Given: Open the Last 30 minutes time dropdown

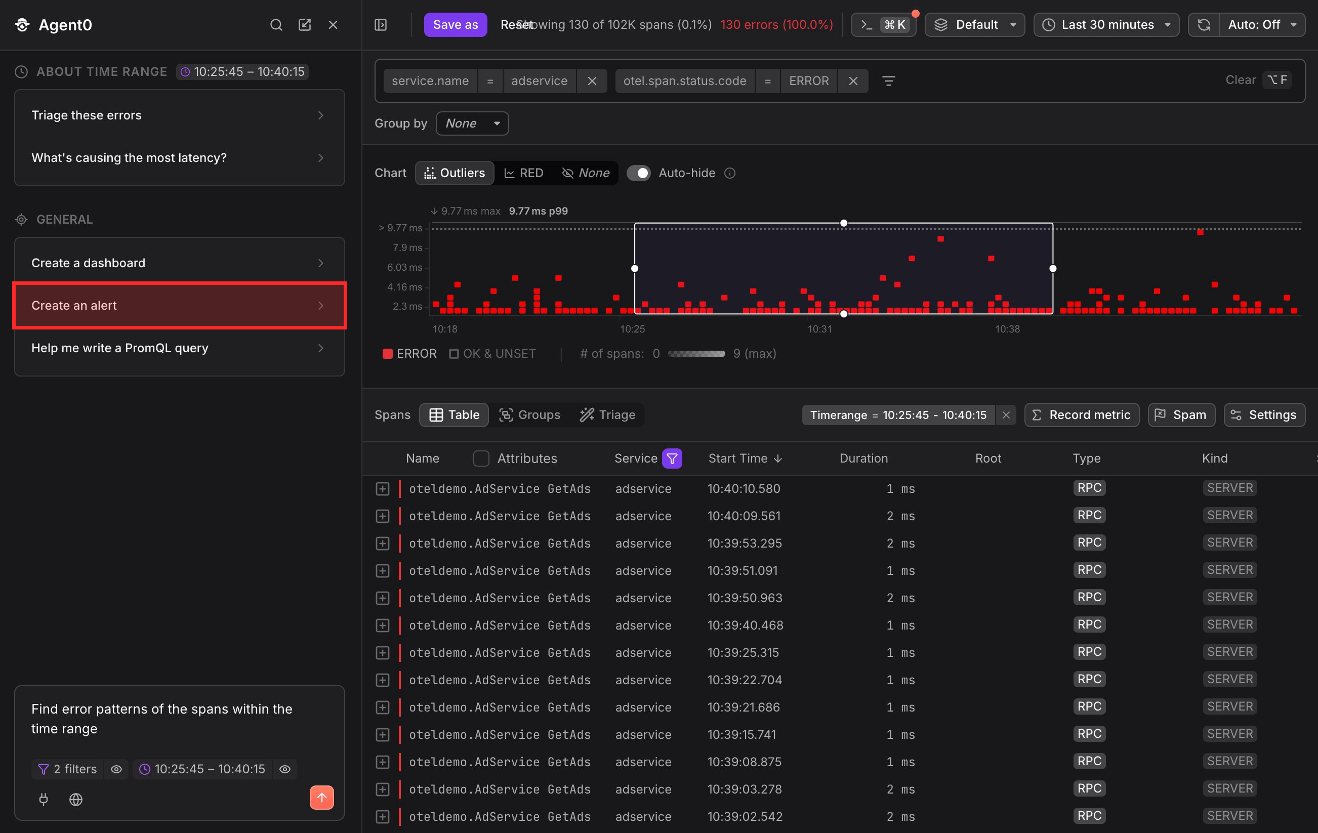Looking at the screenshot, I should (1105, 25).
